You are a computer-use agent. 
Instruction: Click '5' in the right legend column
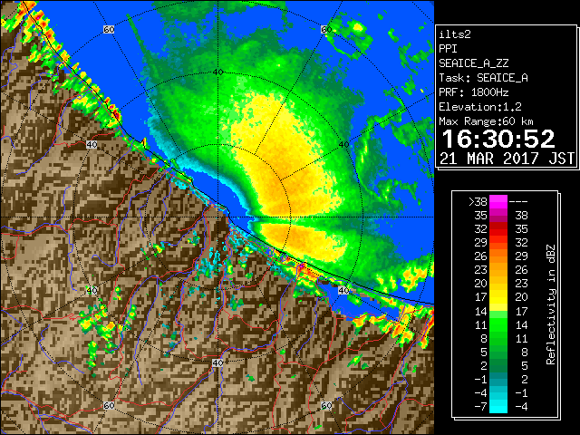click(x=524, y=366)
